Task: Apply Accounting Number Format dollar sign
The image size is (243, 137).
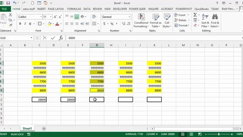Action: [x=104, y=24]
